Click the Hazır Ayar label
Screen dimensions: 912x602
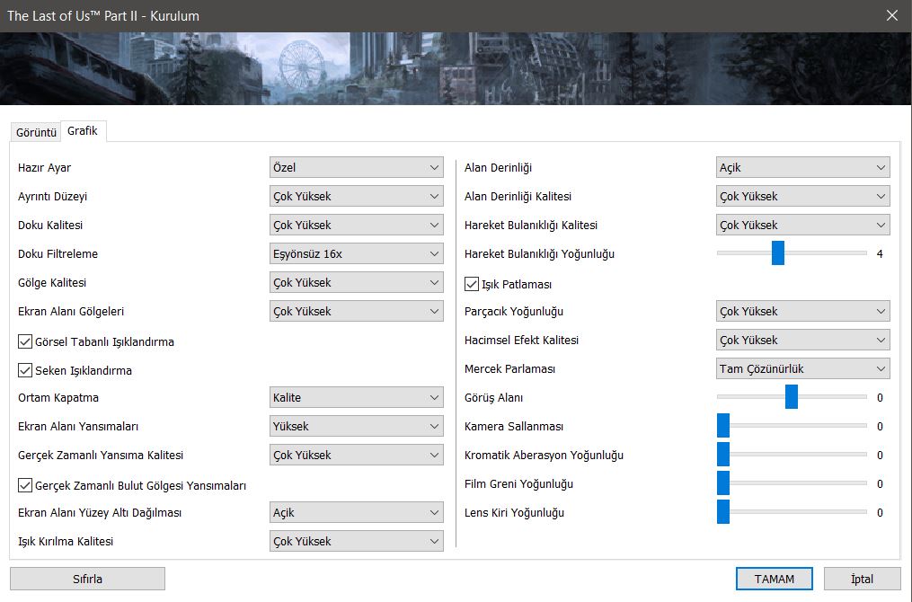[x=44, y=167]
